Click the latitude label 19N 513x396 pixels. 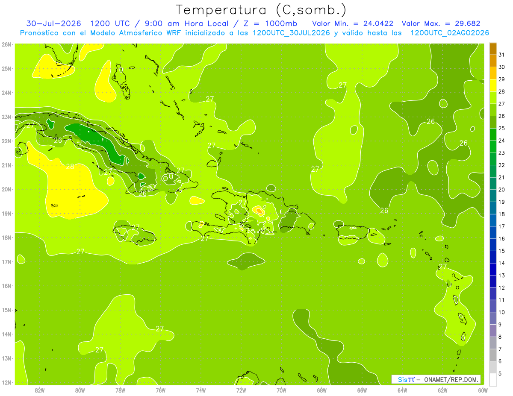click(6, 213)
